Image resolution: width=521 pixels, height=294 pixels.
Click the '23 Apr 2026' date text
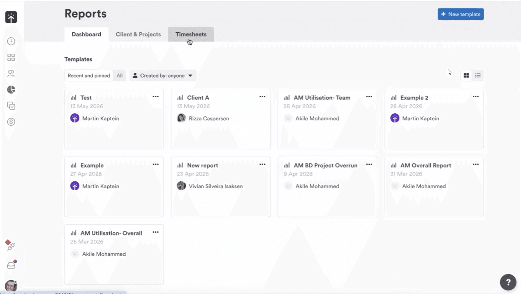[x=193, y=174]
